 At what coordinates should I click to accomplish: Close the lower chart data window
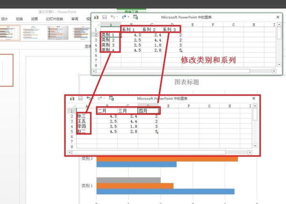click(254, 98)
